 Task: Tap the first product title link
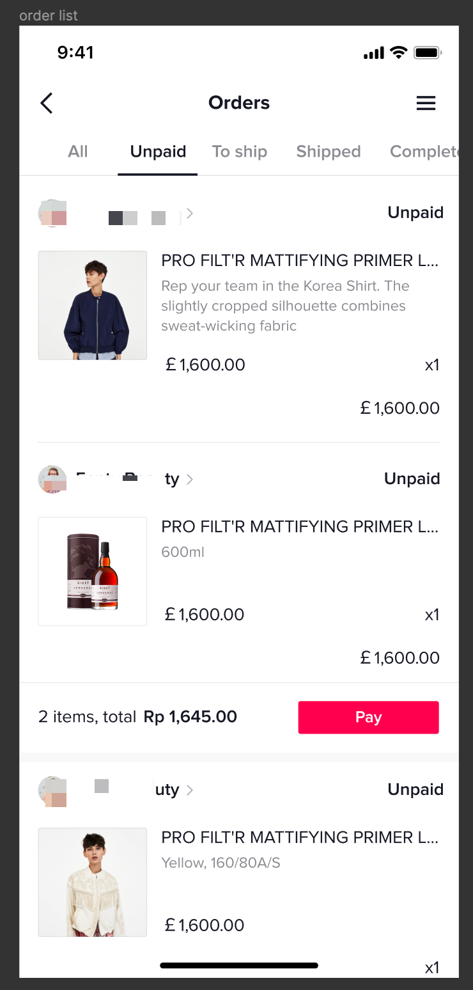coord(300,260)
